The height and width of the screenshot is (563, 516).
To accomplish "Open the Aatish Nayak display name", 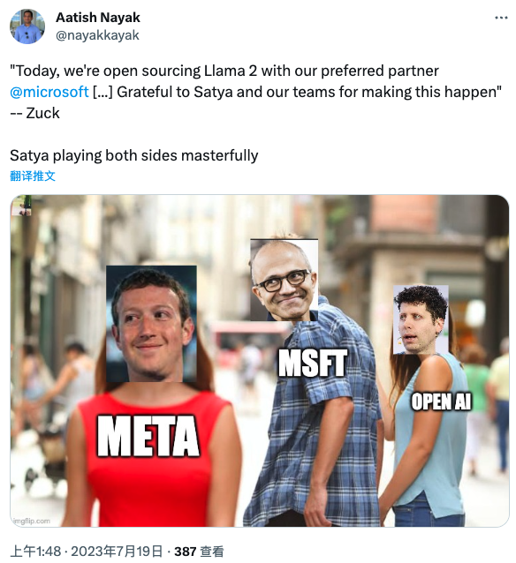I will 98,18.
